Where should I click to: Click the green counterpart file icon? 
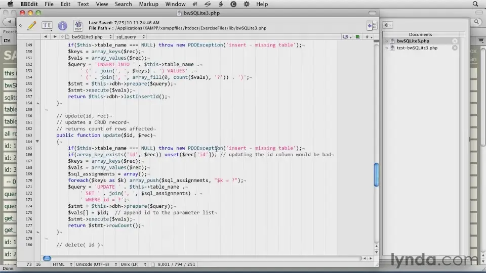357,36
